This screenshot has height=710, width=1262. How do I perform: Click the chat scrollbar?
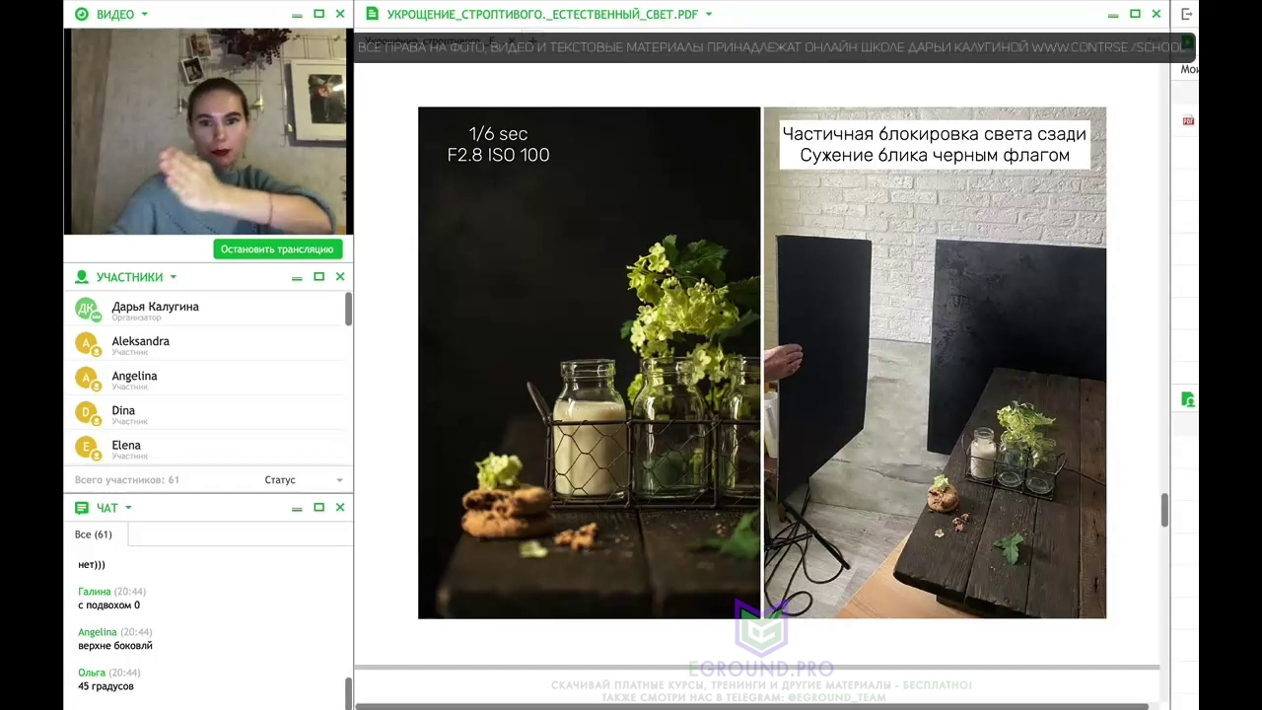[348, 693]
